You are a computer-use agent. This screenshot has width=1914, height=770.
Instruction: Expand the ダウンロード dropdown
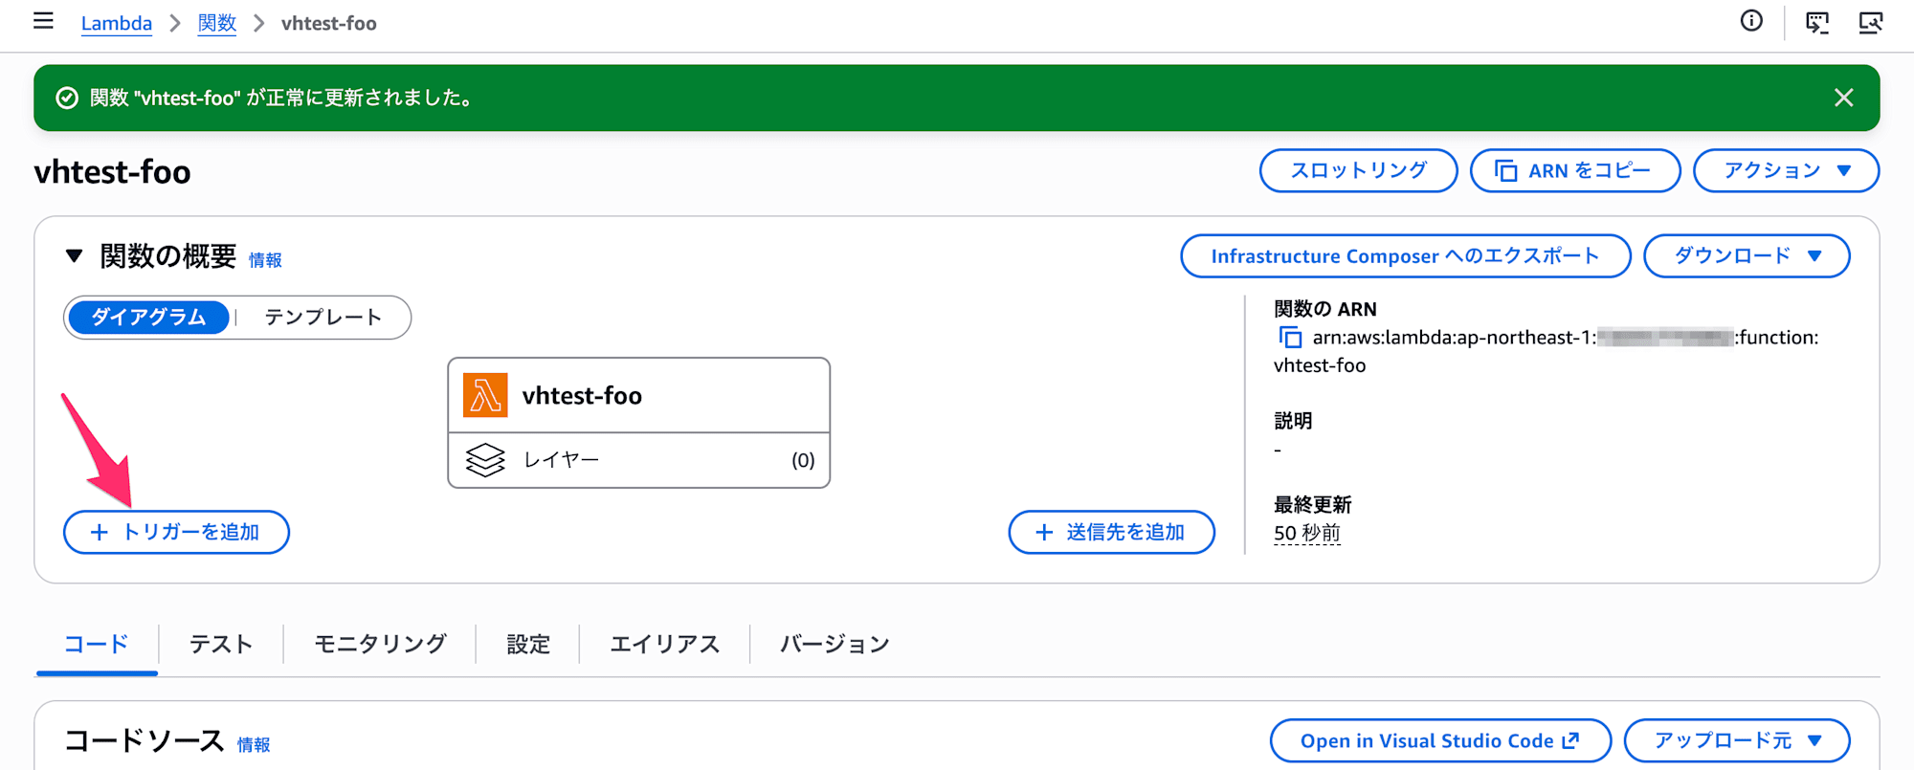(1747, 256)
